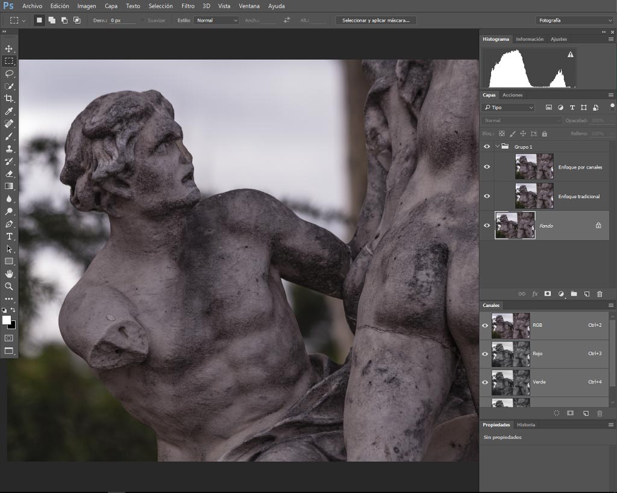Image resolution: width=617 pixels, height=493 pixels.
Task: Create a new layer in Capas panel
Action: pyautogui.click(x=587, y=294)
